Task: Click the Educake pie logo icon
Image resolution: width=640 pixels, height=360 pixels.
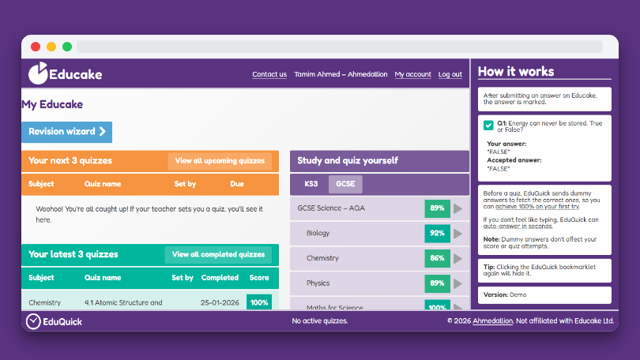Action: [x=39, y=73]
